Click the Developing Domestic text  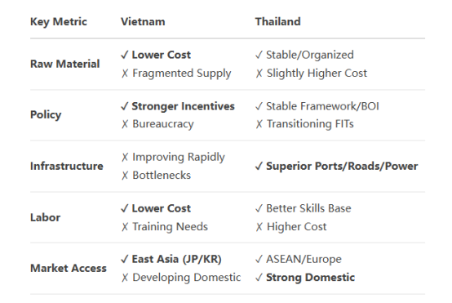point(187,278)
